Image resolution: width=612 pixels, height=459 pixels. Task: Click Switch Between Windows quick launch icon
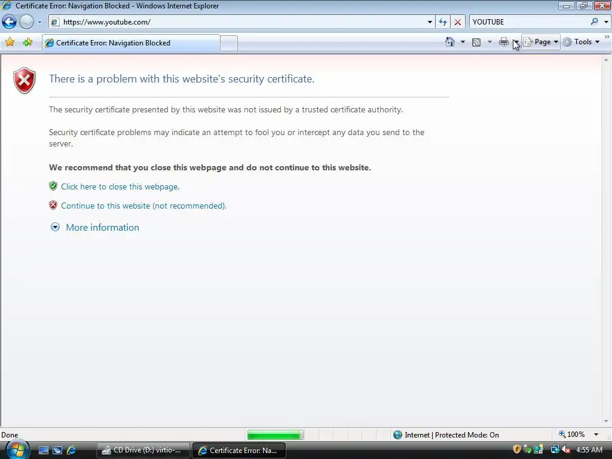click(x=57, y=451)
